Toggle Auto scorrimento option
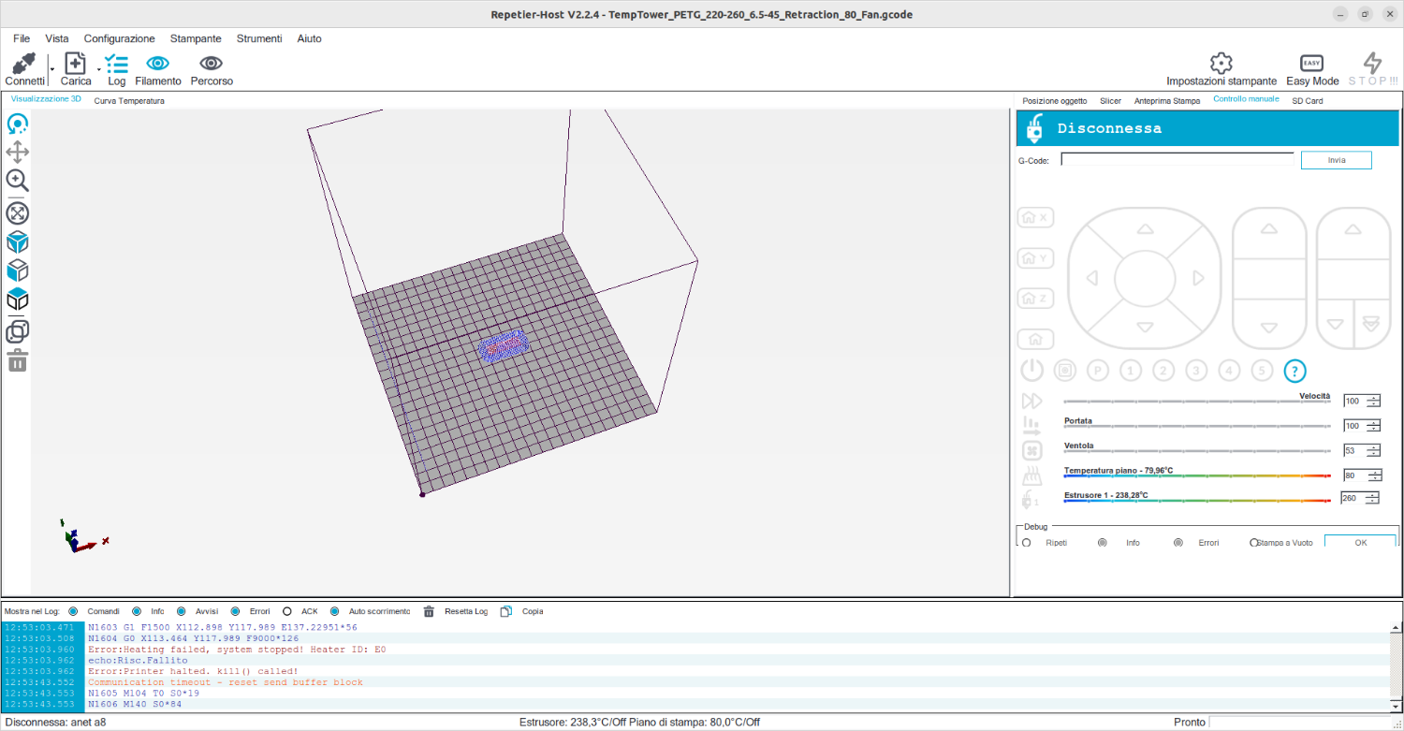Screen dimensions: 1404x731 [x=335, y=611]
